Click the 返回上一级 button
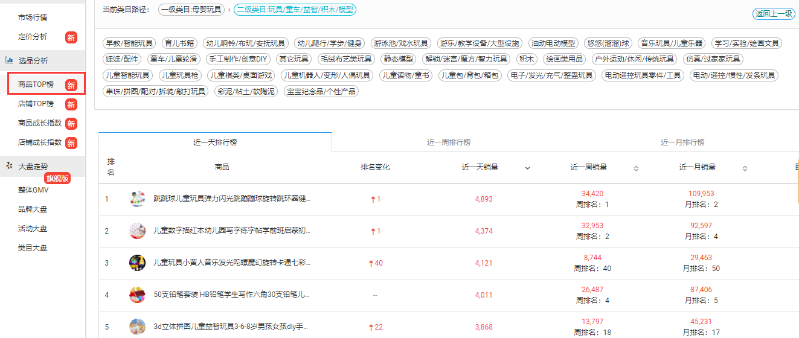 (x=774, y=14)
